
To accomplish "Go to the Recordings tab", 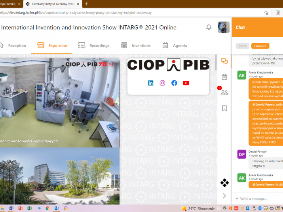I will coord(94,45).
